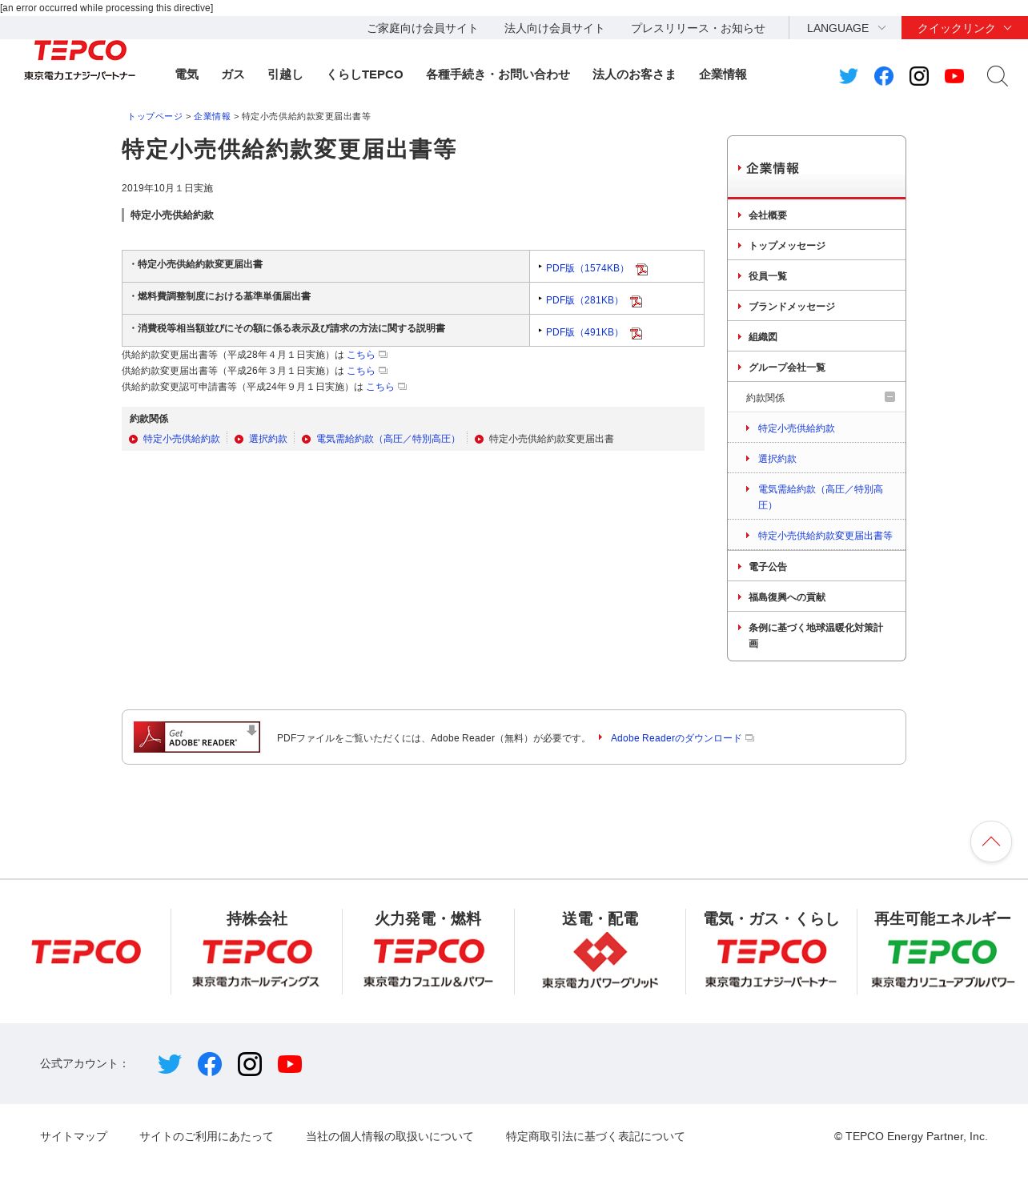1028x1193 pixels.
Task: Click こちら link for 平成28年4月1日実施
Action: 361,355
